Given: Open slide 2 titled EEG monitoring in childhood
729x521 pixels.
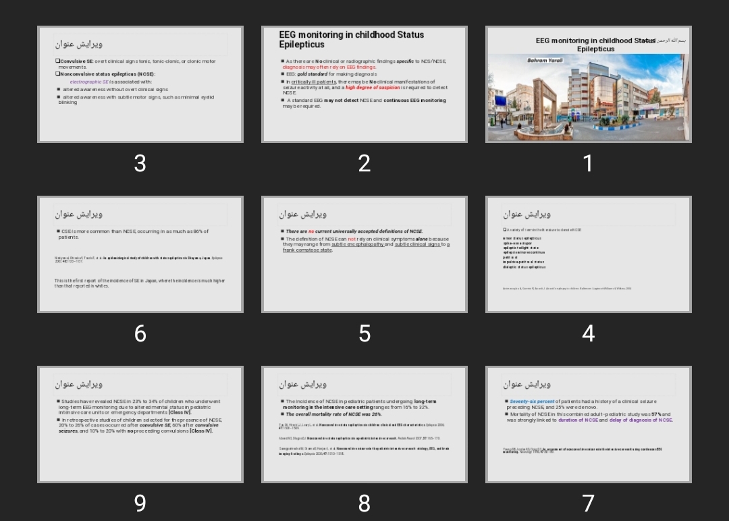Looking at the screenshot, I should pyautogui.click(x=364, y=84).
